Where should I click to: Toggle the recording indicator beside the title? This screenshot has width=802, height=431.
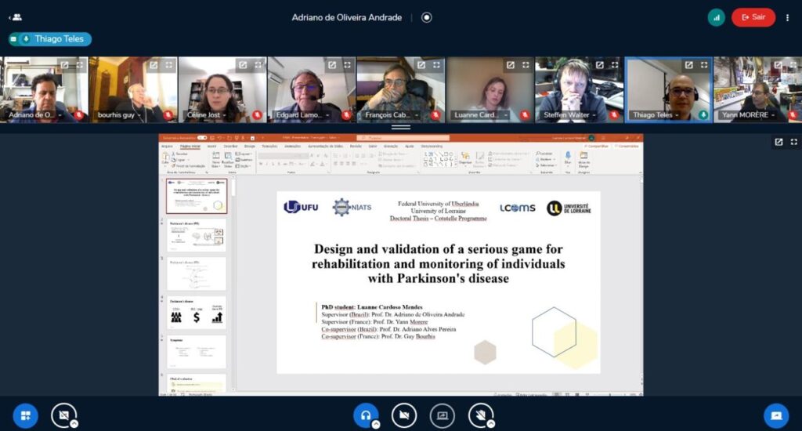[x=427, y=17]
